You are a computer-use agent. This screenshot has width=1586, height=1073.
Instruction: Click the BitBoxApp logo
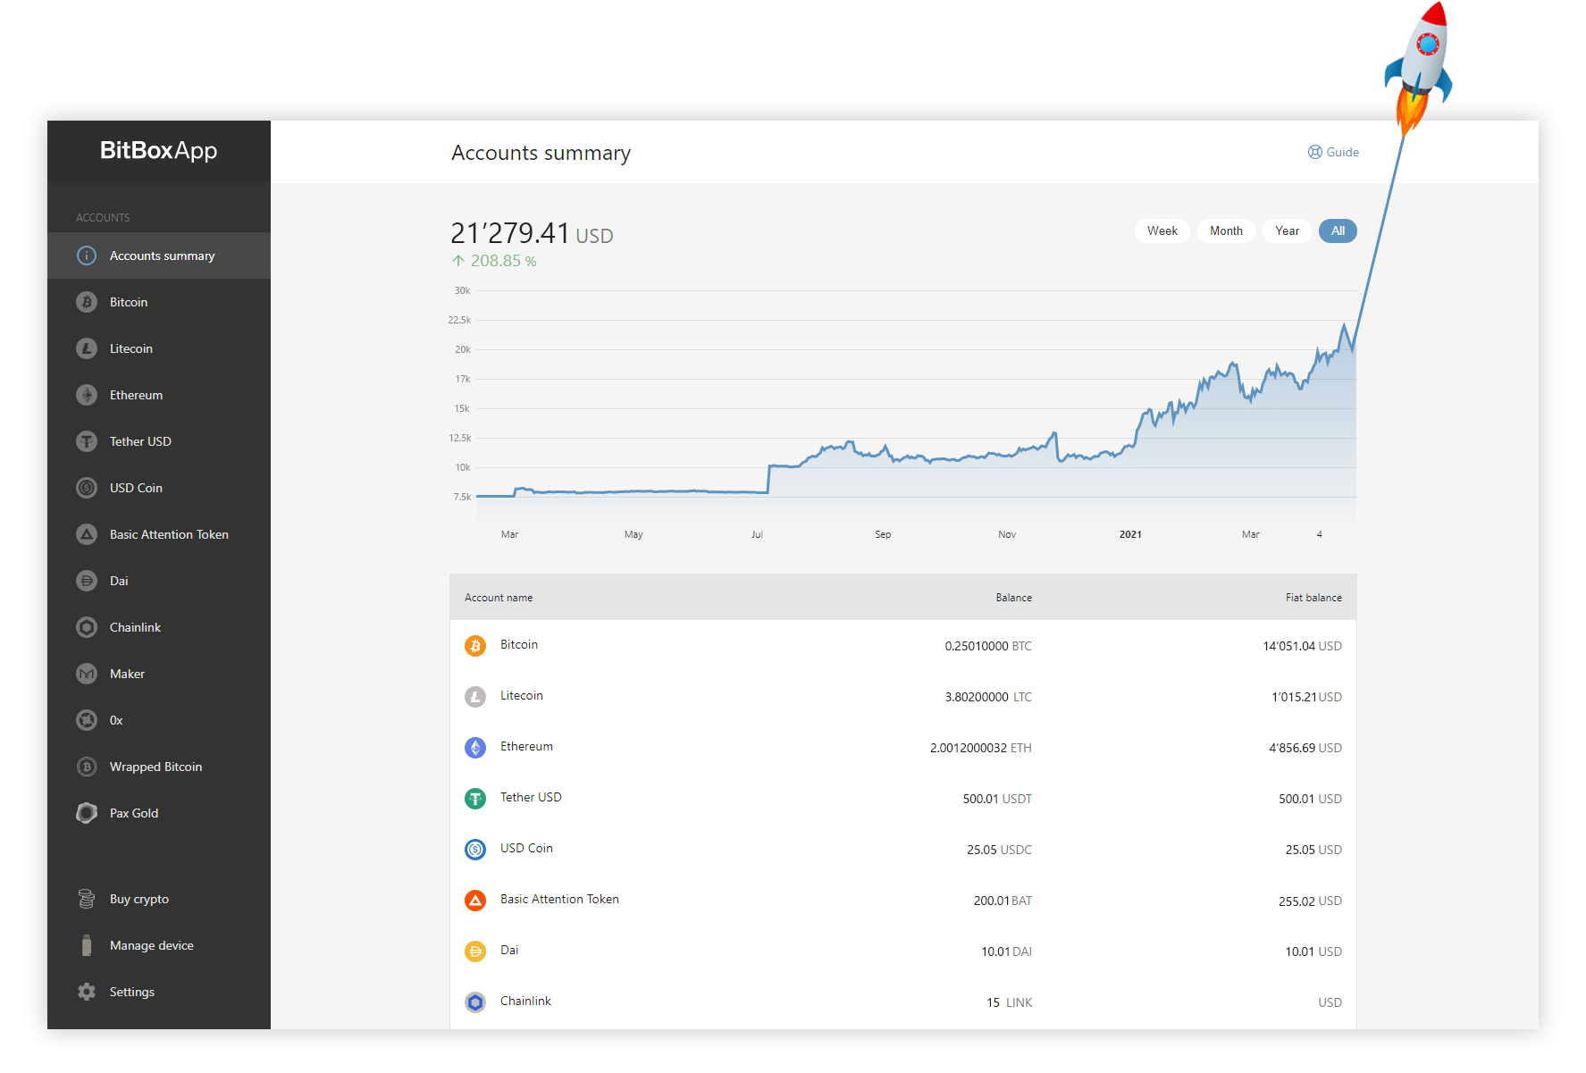(x=159, y=150)
